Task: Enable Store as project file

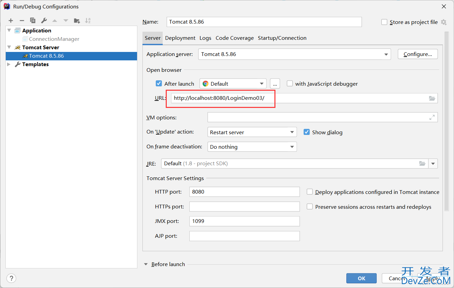Action: click(x=384, y=22)
